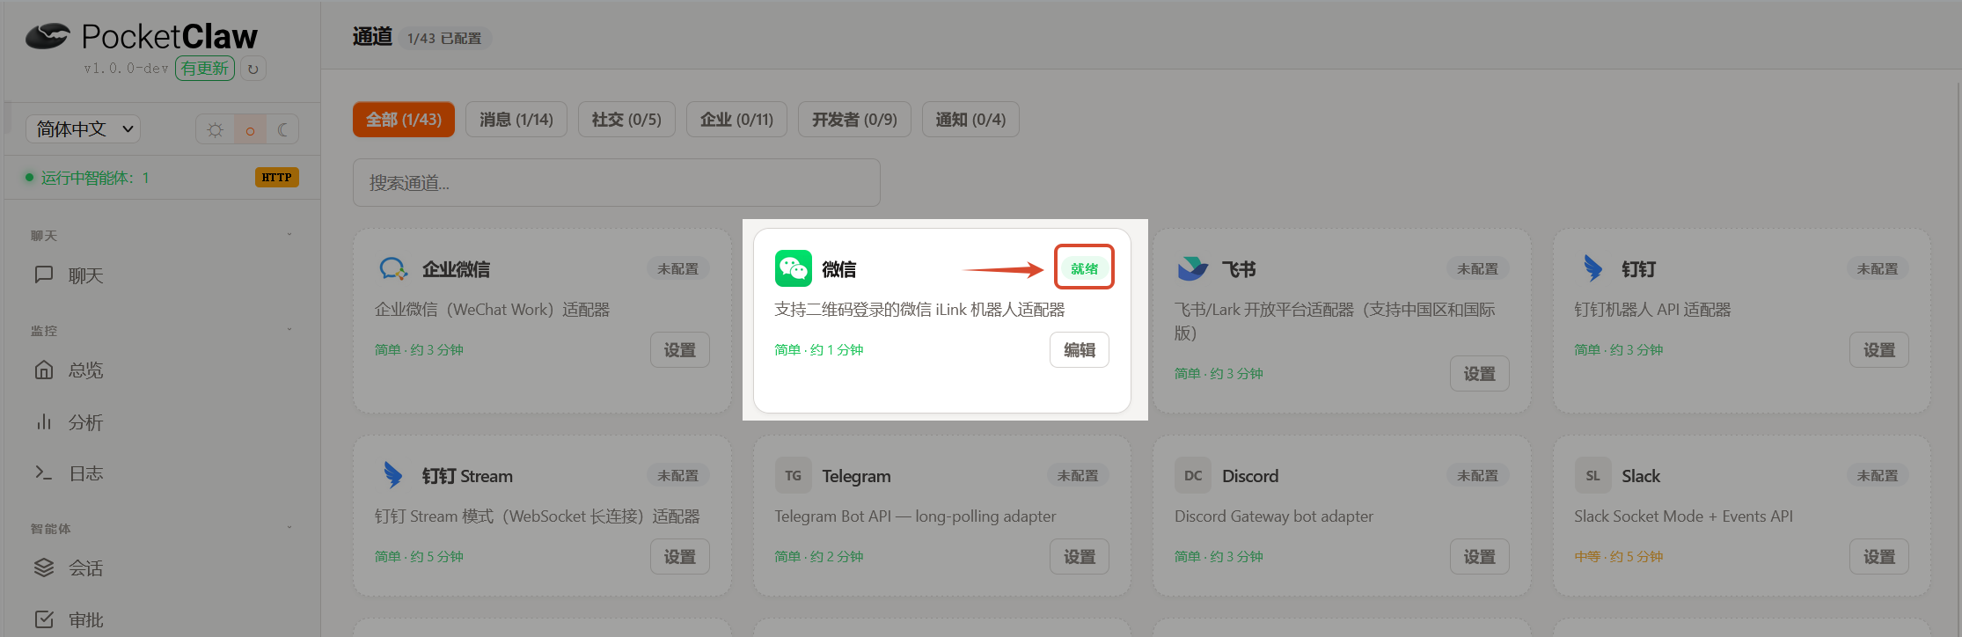Select the 社交 (0/5) filter tab
Screen dimensions: 1962x637
(x=626, y=120)
